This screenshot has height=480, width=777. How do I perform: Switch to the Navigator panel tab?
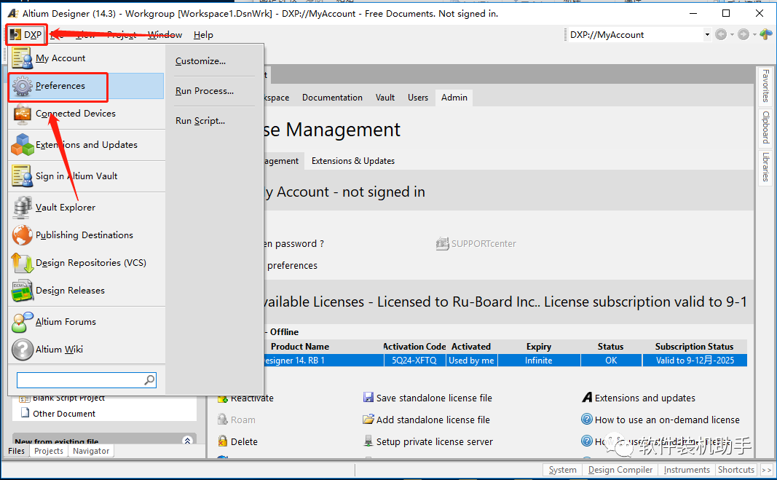(91, 451)
